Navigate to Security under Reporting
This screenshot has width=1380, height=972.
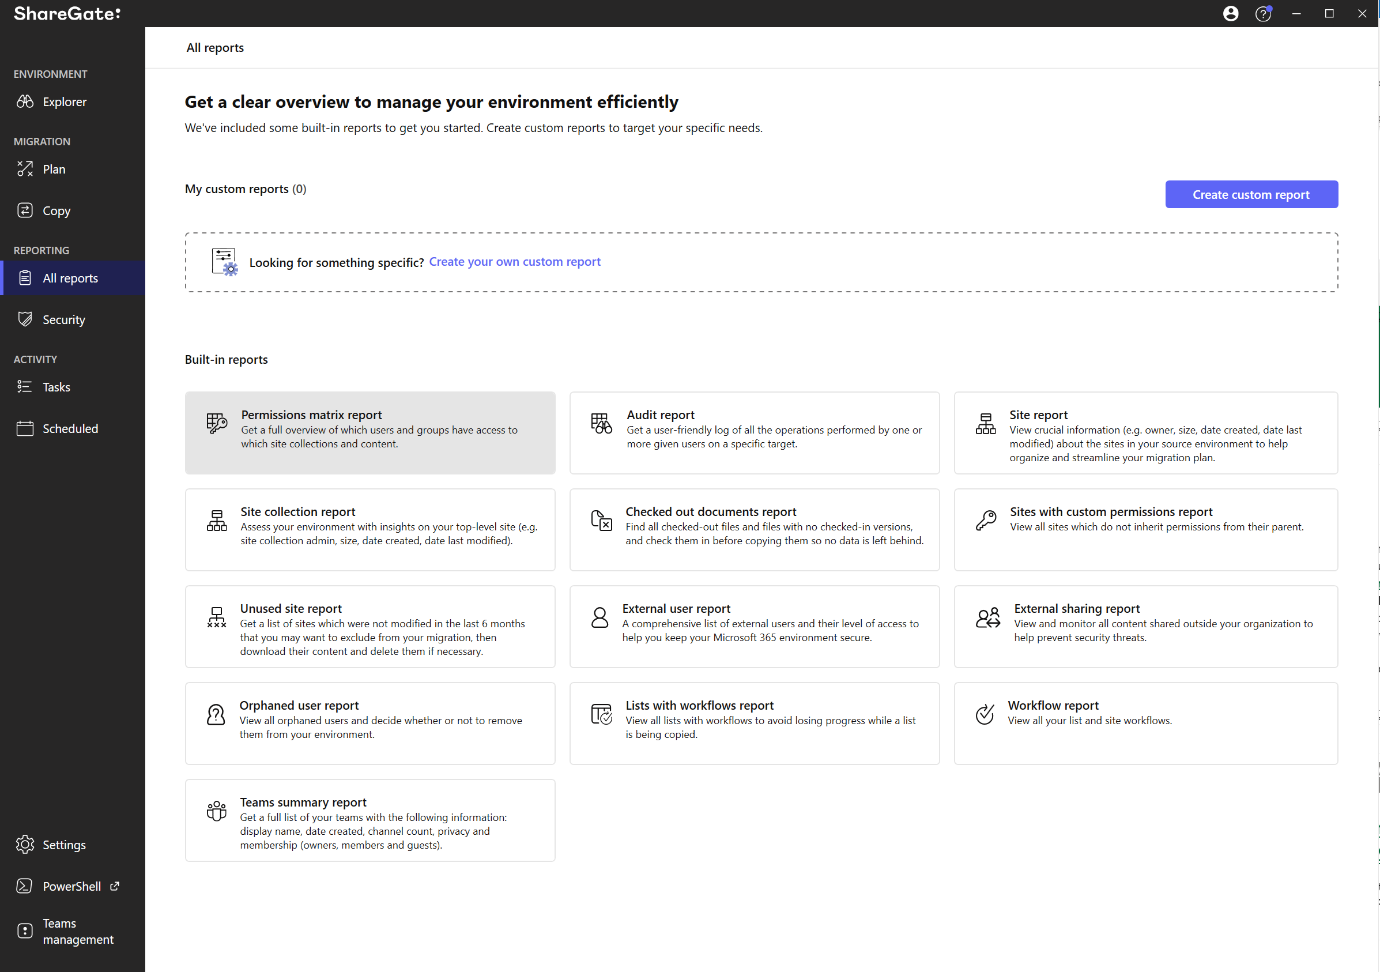[63, 319]
